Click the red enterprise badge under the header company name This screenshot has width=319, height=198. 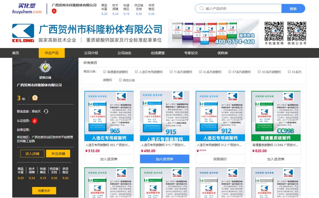click(54, 11)
